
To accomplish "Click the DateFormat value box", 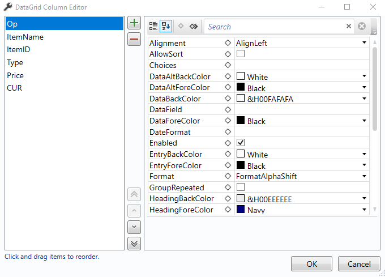I will (x=302, y=132).
